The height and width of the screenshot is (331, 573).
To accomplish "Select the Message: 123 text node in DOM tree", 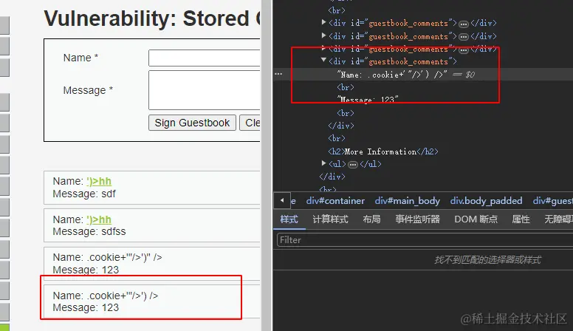I will click(x=368, y=100).
